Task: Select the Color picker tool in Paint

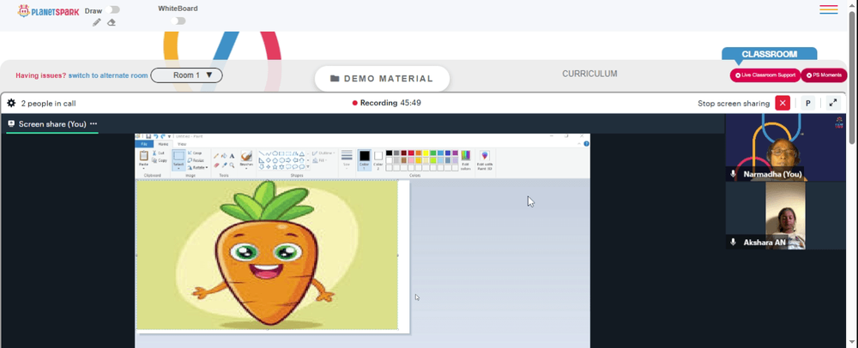Action: (x=224, y=165)
